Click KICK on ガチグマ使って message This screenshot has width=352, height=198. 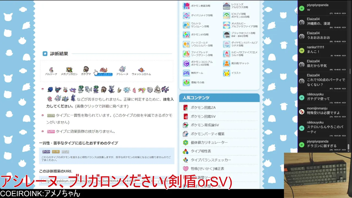344,103
